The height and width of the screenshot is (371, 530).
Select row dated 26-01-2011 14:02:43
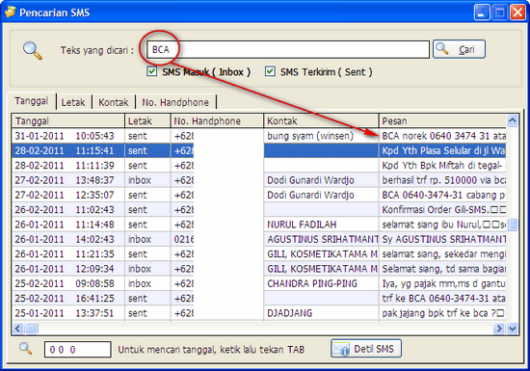click(x=259, y=239)
